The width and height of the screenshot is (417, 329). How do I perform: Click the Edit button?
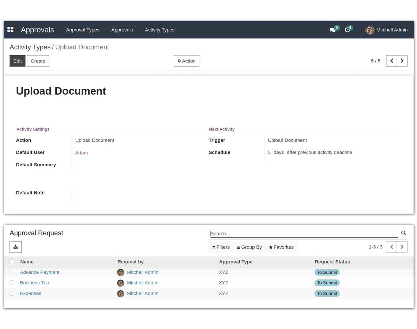tap(17, 61)
